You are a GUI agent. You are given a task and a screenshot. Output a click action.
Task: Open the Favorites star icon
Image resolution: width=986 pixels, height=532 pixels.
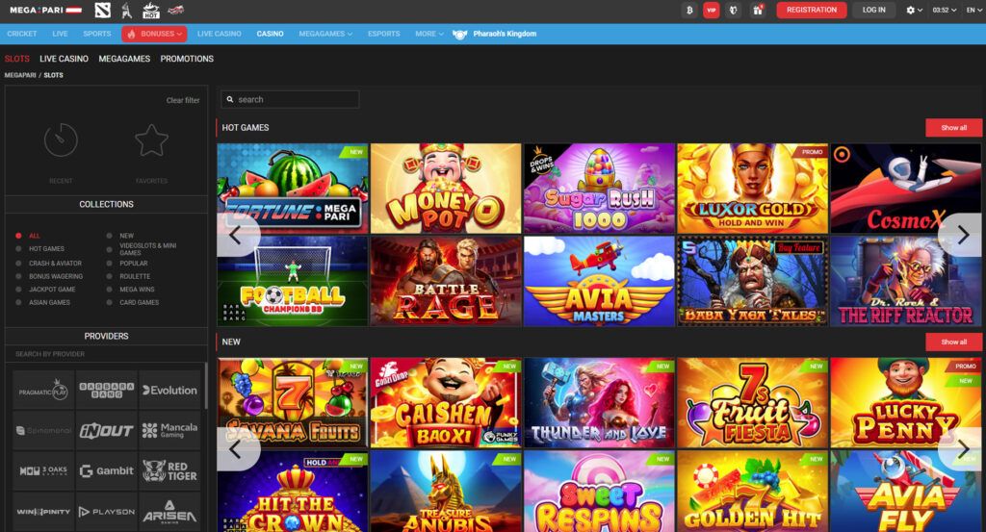151,140
